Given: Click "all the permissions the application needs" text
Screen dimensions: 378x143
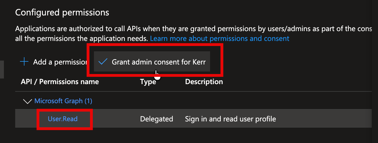Looking at the screenshot, I should coord(82,38).
